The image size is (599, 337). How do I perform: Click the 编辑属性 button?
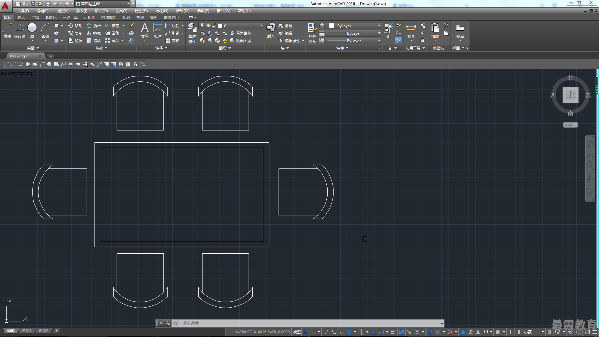click(x=289, y=41)
